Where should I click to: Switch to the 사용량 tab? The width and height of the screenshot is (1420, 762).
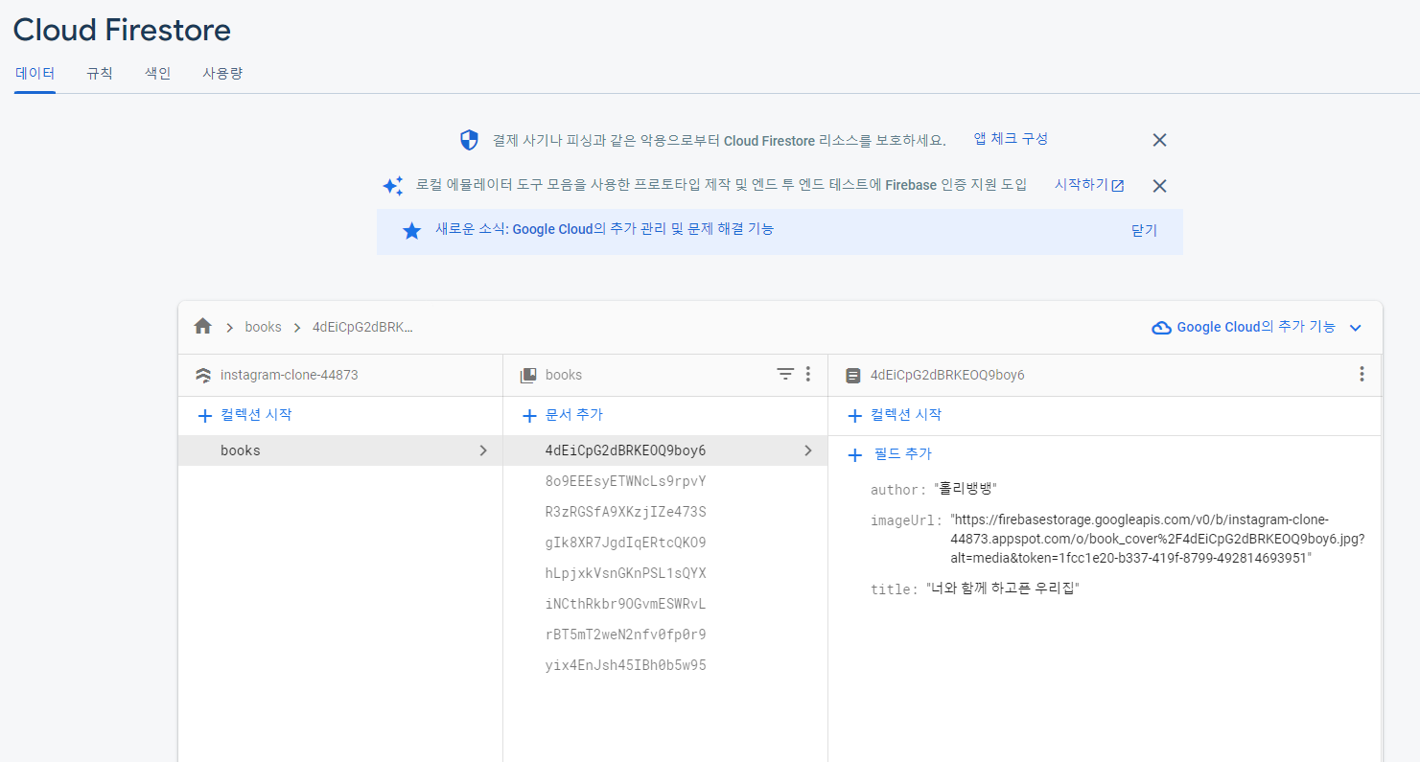point(222,73)
